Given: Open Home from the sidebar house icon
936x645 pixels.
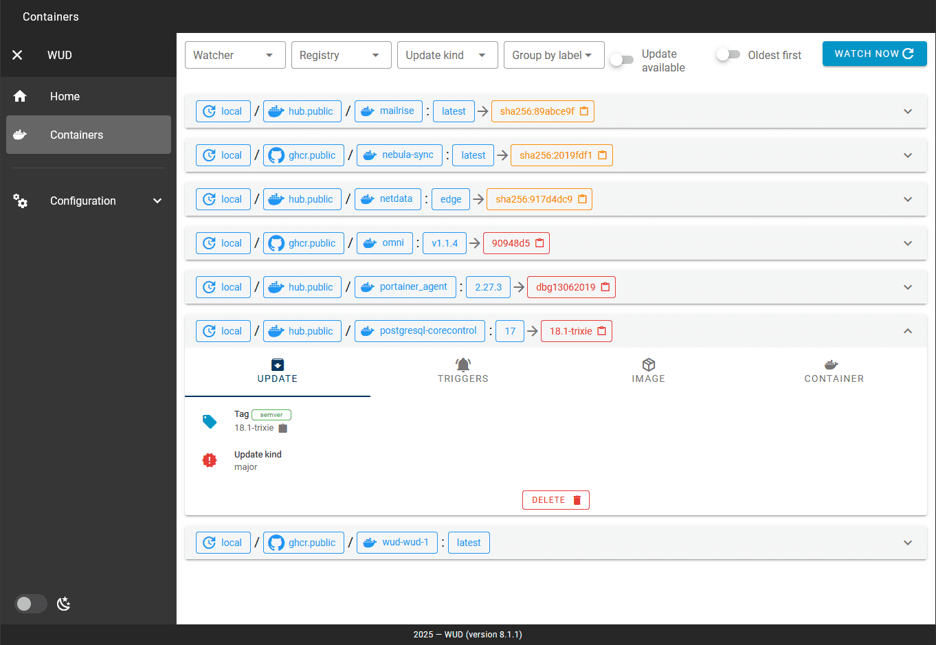Looking at the screenshot, I should (20, 96).
